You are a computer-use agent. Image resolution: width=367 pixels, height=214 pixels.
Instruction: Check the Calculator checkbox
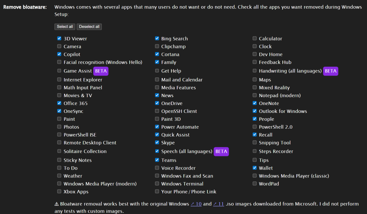click(x=255, y=38)
